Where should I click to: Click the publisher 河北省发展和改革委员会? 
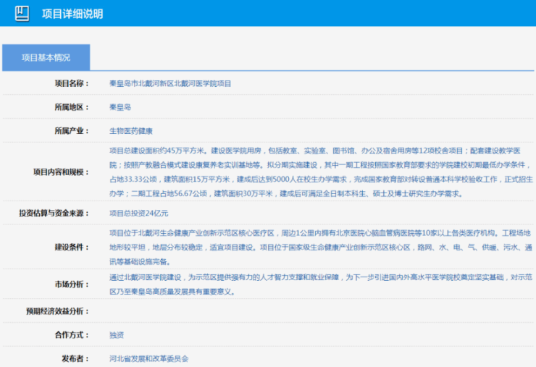point(148,358)
